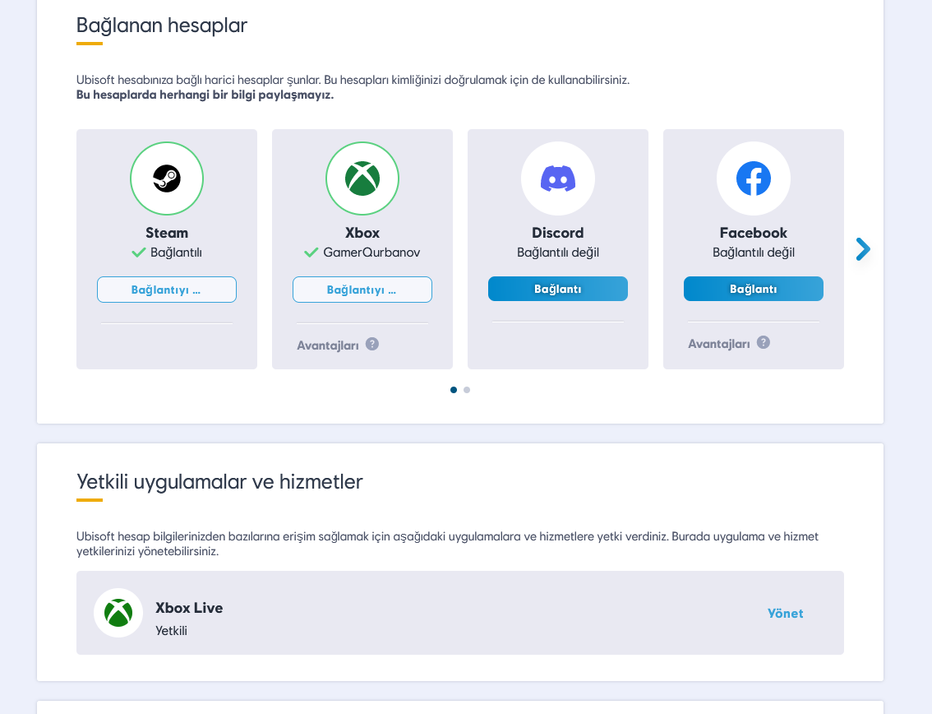This screenshot has height=714, width=932.
Task: Click Facebook Avantajları label
Action: click(719, 344)
